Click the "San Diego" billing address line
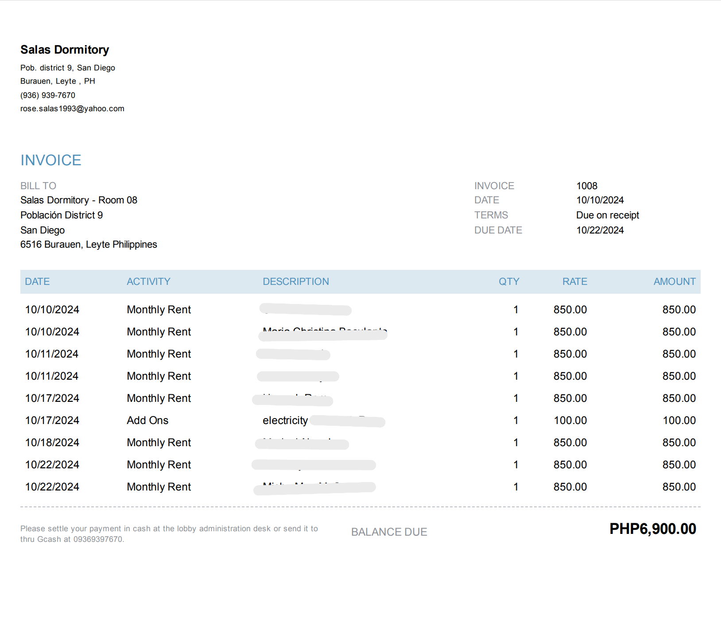The height and width of the screenshot is (642, 721). (x=43, y=230)
